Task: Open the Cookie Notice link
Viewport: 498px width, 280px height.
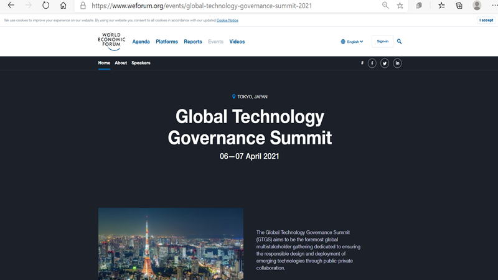Action: 227,21
